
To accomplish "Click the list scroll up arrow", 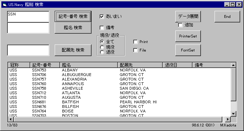I will pos(233,65).
